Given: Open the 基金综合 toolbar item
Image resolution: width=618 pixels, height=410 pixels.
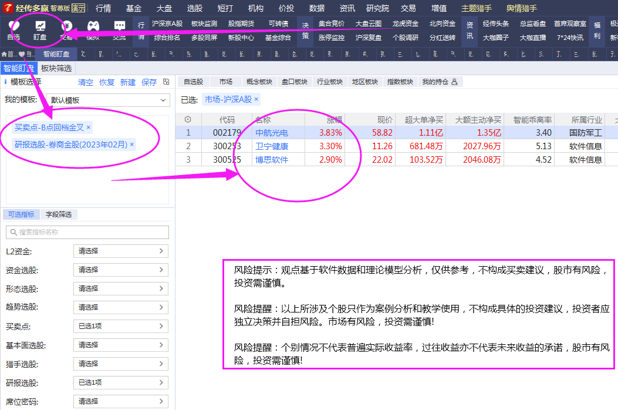Looking at the screenshot, I should tap(278, 38).
